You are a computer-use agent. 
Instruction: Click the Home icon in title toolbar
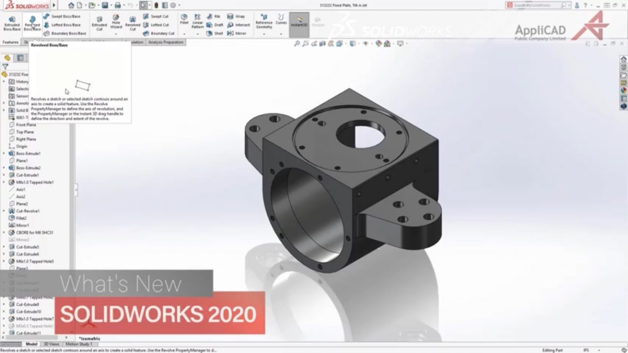coord(72,5)
